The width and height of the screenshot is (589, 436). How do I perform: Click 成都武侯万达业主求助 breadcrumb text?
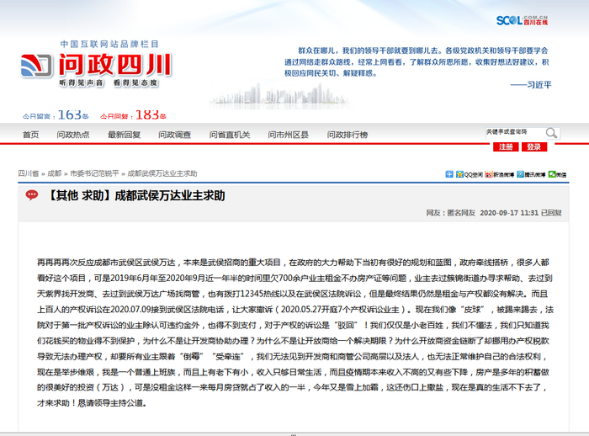point(162,173)
